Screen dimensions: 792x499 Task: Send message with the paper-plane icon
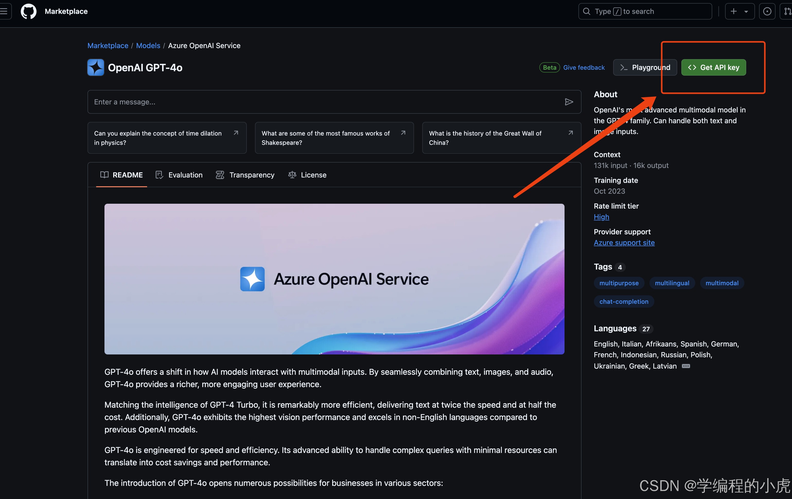569,102
